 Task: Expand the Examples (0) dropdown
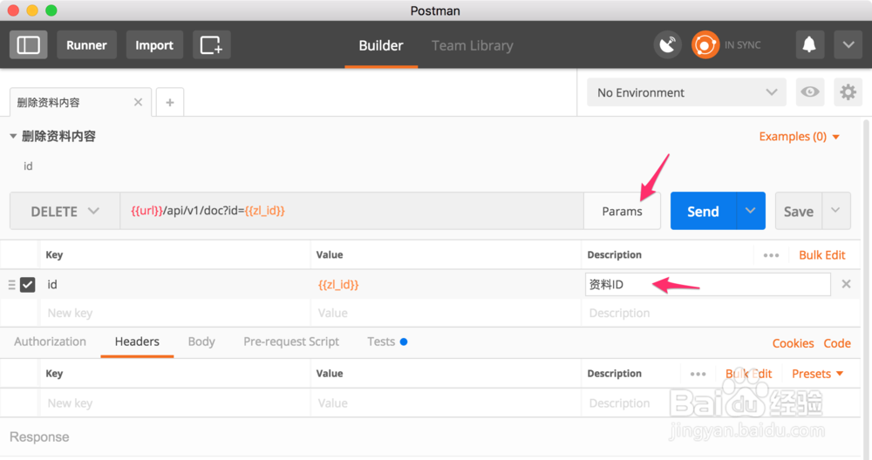(x=799, y=137)
